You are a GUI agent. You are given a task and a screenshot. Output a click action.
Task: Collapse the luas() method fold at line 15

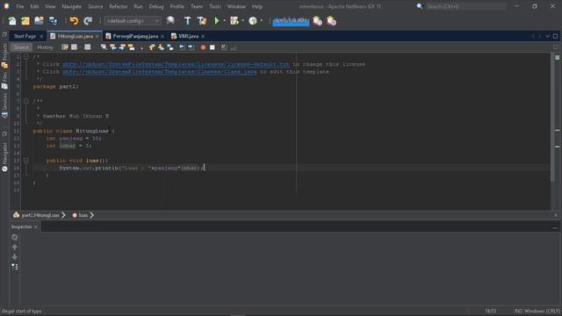[26, 161]
